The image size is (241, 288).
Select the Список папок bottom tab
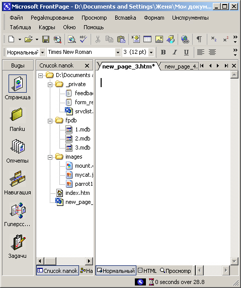point(58,271)
